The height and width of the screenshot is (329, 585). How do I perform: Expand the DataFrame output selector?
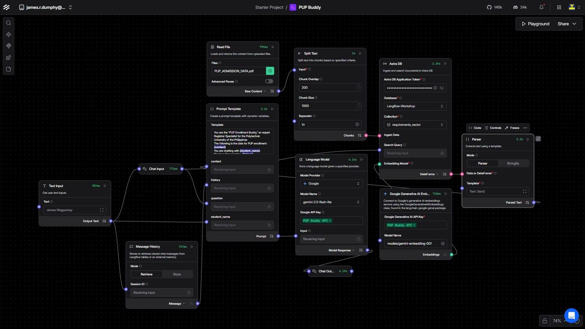pyautogui.click(x=429, y=174)
